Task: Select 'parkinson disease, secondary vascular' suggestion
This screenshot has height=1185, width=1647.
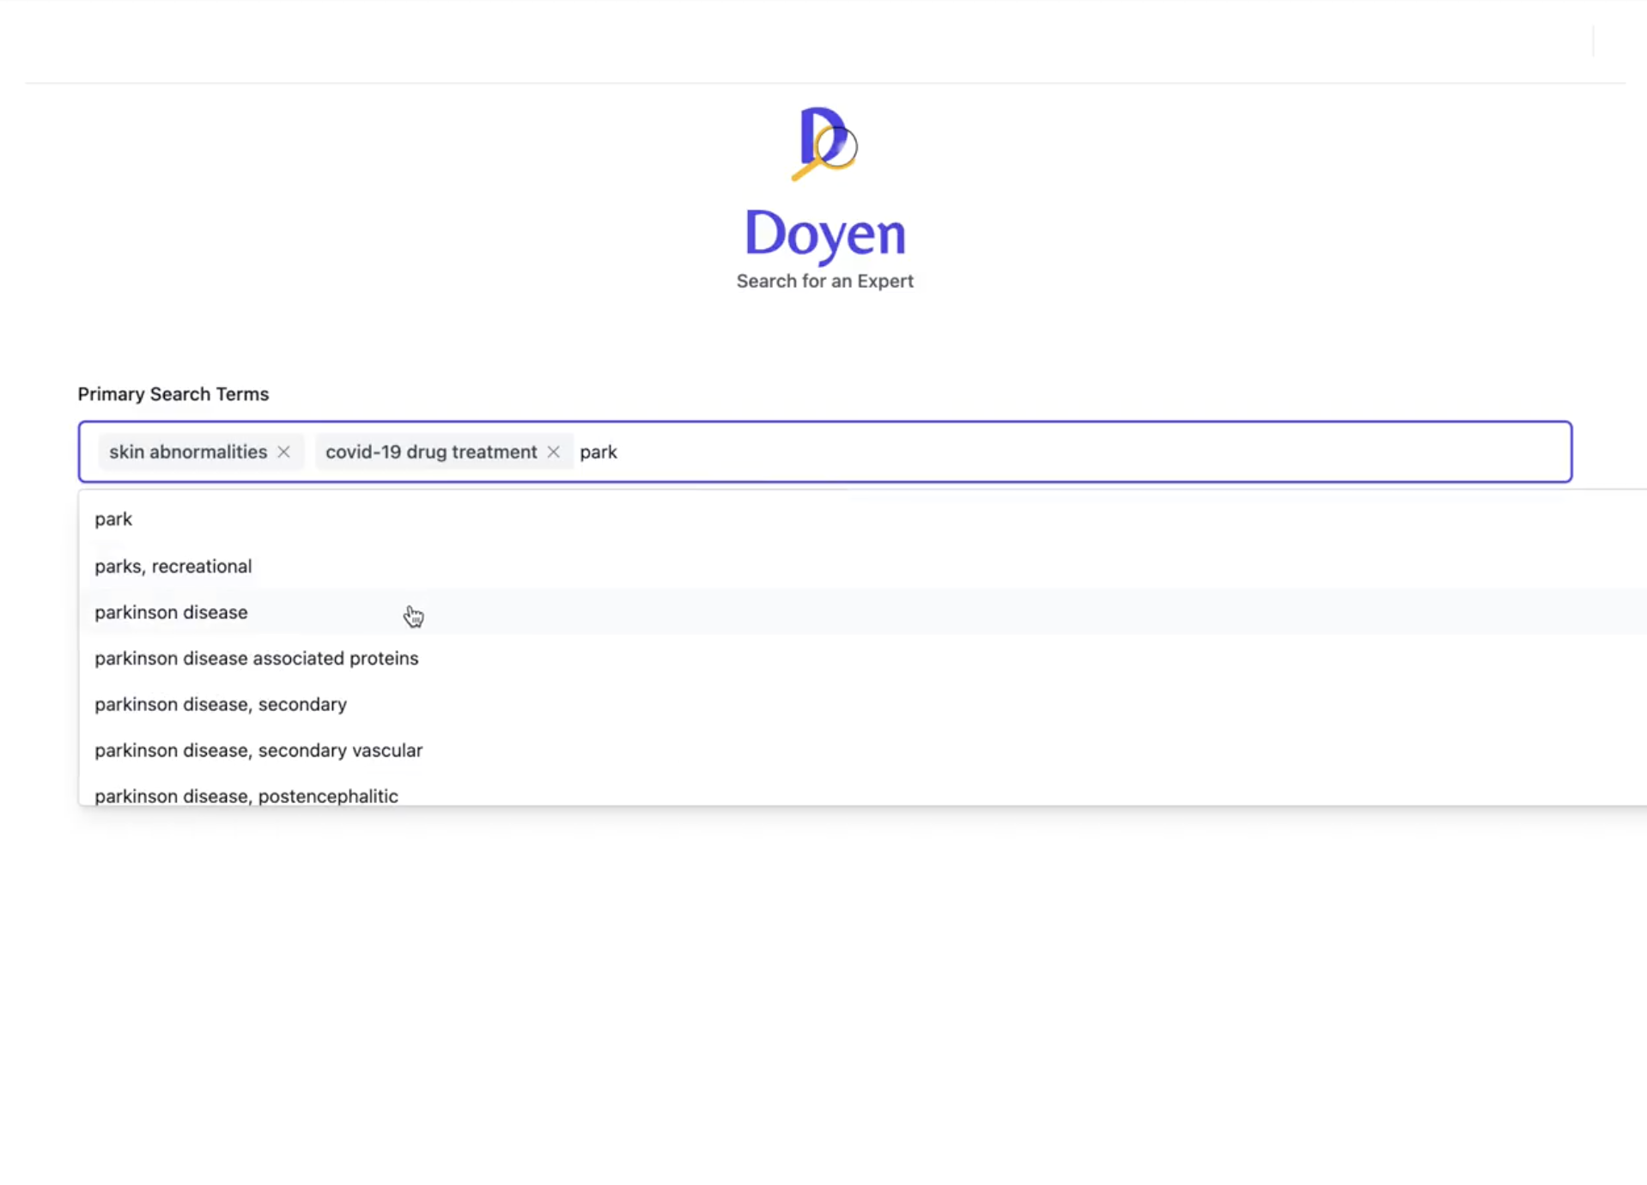Action: (258, 750)
